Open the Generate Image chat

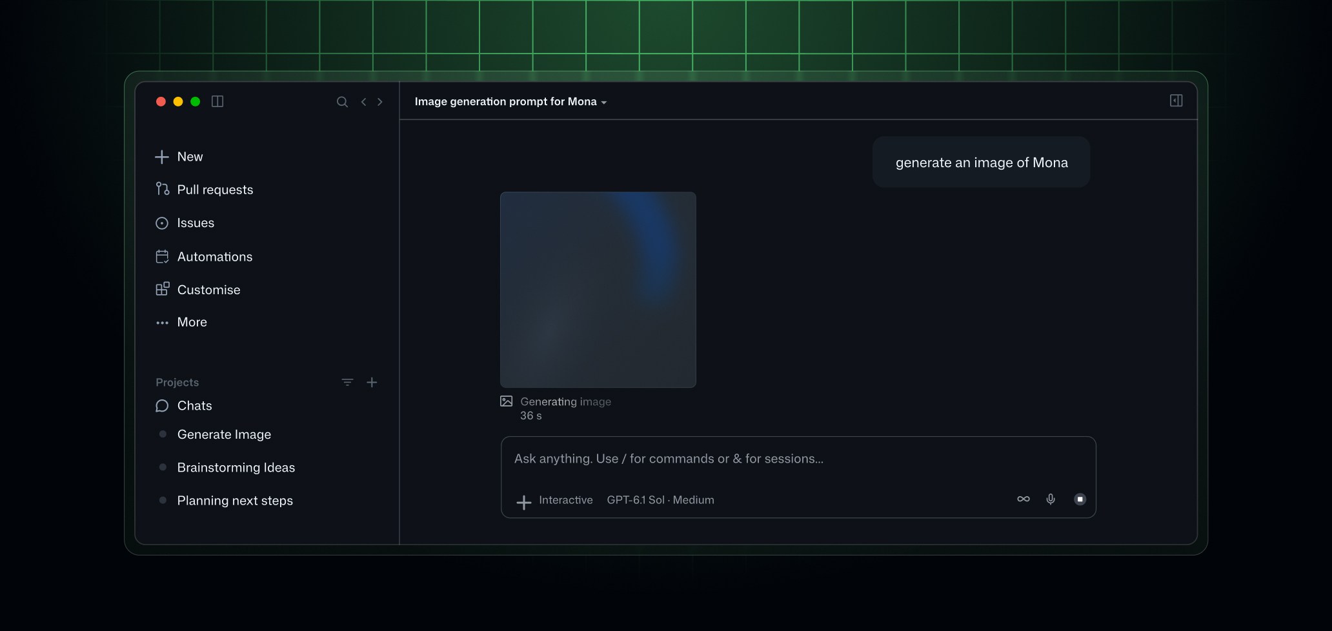(224, 435)
